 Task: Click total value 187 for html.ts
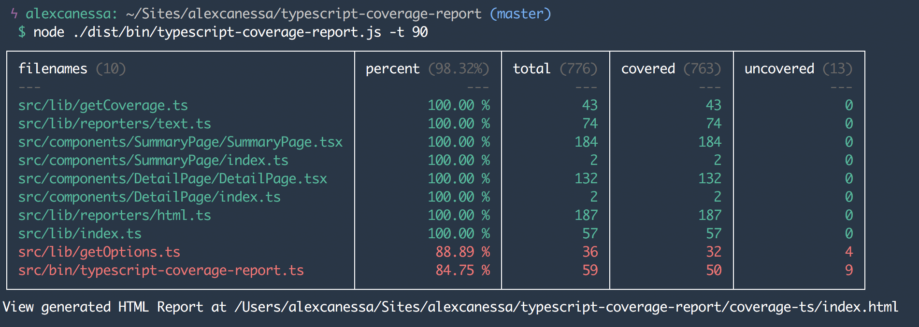coord(586,216)
